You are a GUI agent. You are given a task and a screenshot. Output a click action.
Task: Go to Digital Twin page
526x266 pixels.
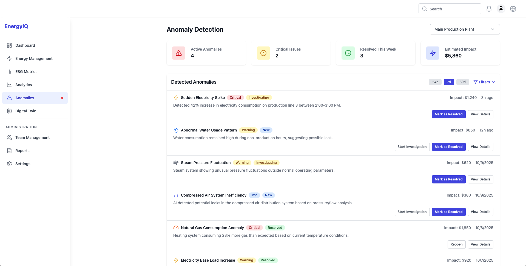[x=26, y=111]
